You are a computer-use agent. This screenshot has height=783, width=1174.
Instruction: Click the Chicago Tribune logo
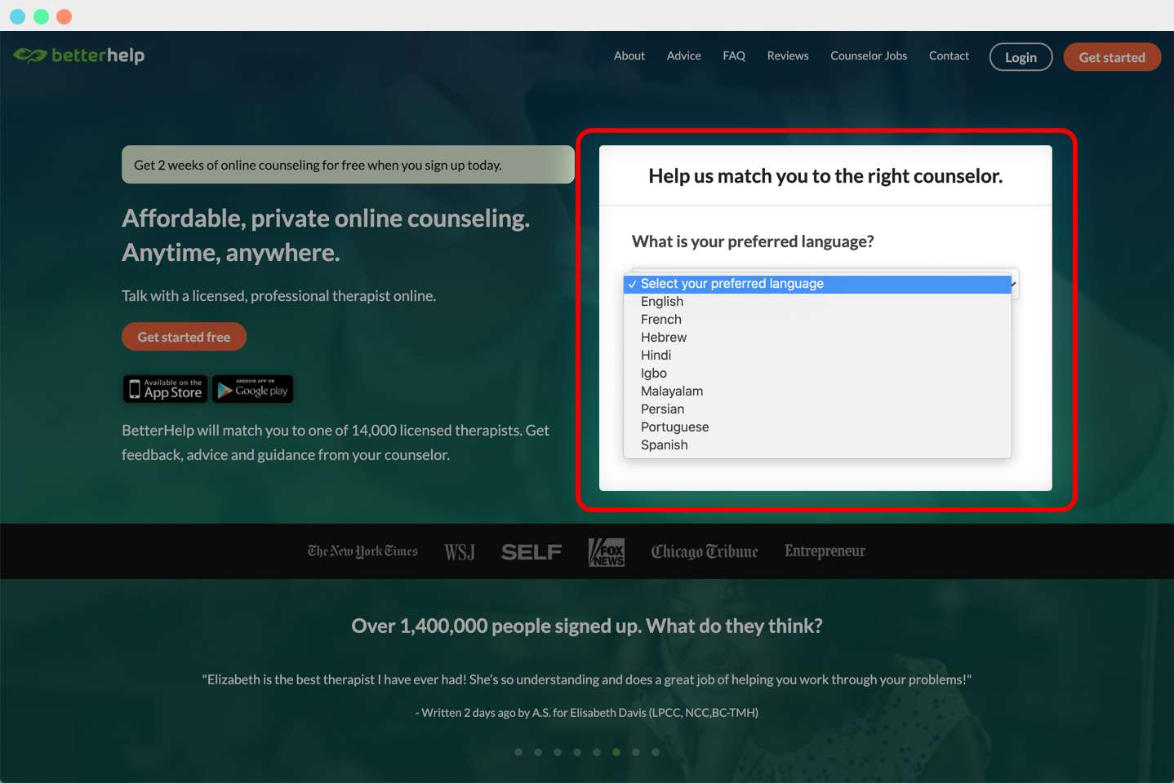coord(705,552)
